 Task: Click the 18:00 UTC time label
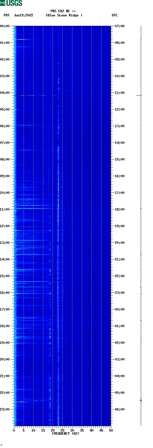pyautogui.click(x=120, y=209)
